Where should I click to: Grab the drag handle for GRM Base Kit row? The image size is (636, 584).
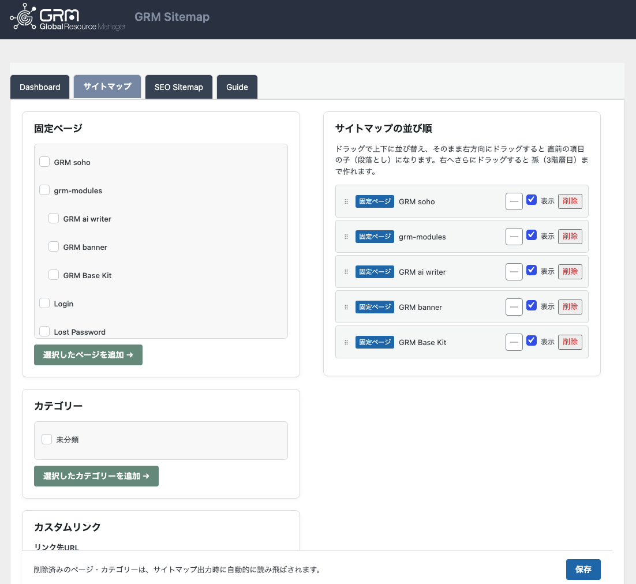(346, 342)
